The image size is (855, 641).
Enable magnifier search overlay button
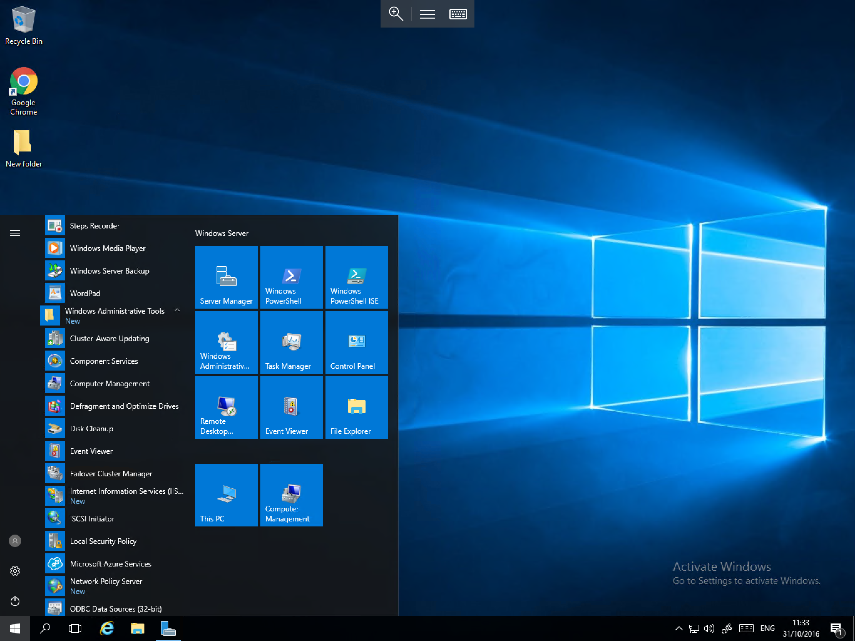(396, 13)
